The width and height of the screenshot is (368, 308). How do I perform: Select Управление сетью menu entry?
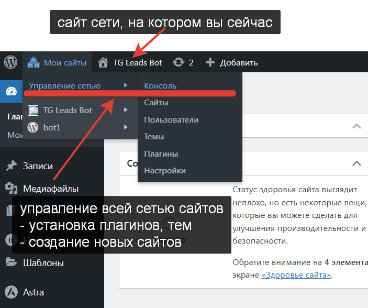65,86
